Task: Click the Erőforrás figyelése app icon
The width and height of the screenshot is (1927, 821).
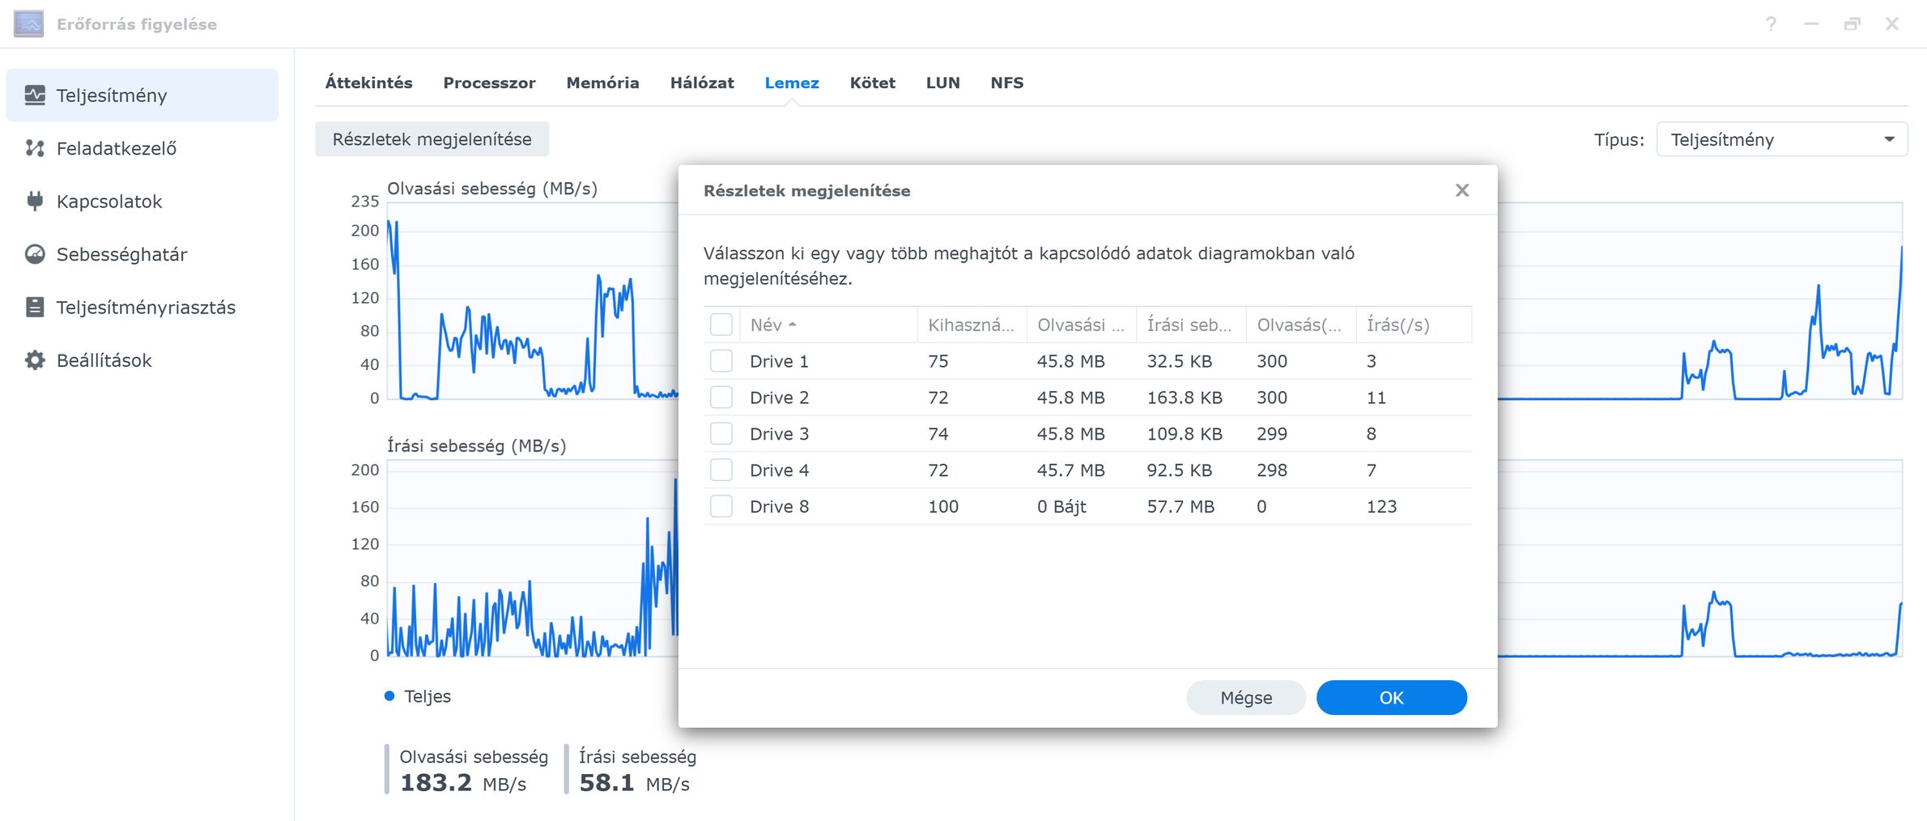Action: pos(29,24)
